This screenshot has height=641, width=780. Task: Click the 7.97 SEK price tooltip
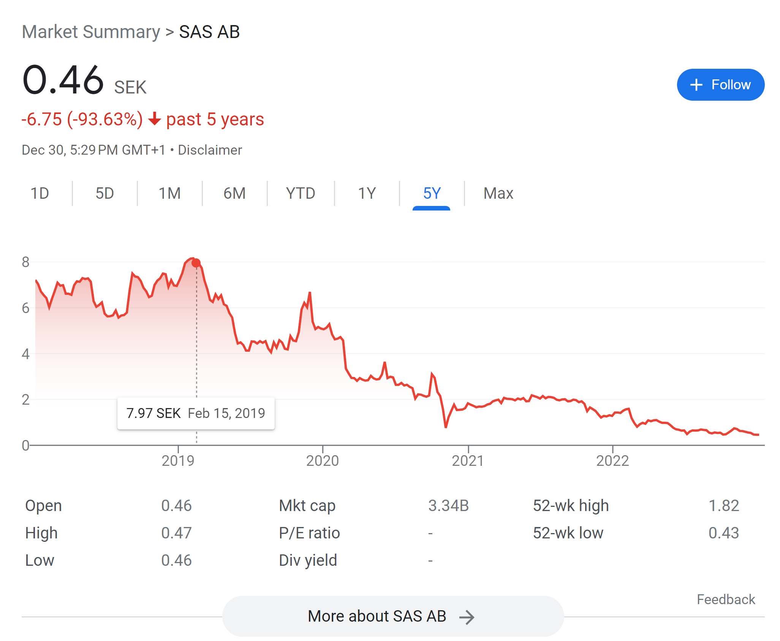(x=196, y=413)
